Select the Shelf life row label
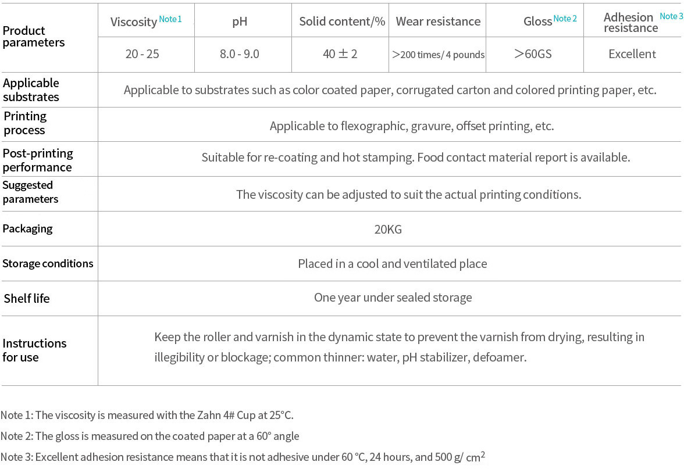Screen dimensions: 684x469 point(27,299)
